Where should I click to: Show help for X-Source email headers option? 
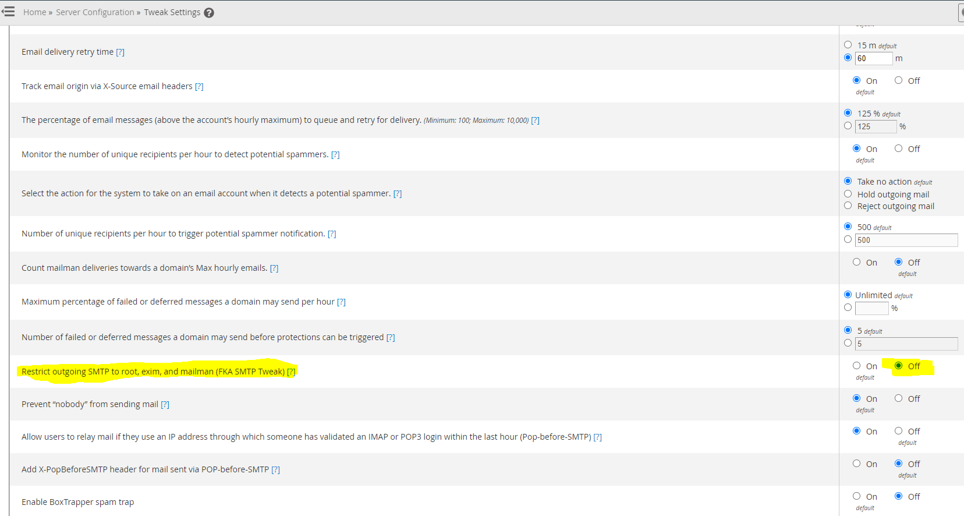[x=199, y=86]
